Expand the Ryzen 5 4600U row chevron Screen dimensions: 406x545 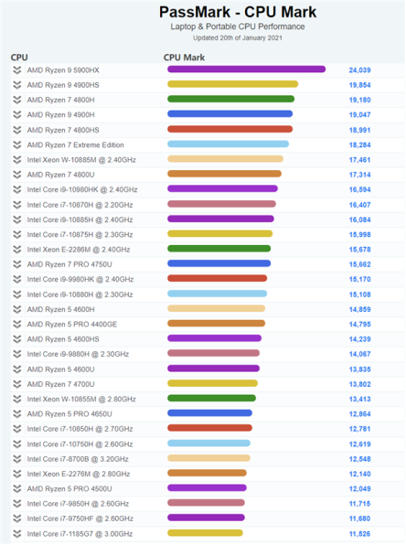click(17, 369)
